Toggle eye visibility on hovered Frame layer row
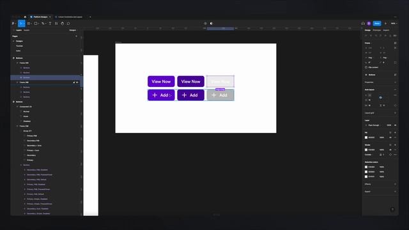Screen dimensions: 409x230 pyautogui.click(x=77, y=82)
